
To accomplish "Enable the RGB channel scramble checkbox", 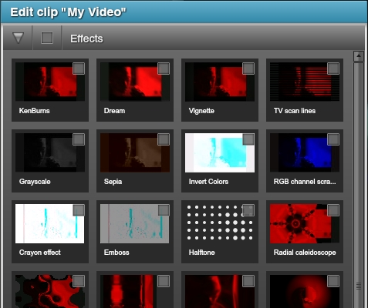I will pos(333,139).
